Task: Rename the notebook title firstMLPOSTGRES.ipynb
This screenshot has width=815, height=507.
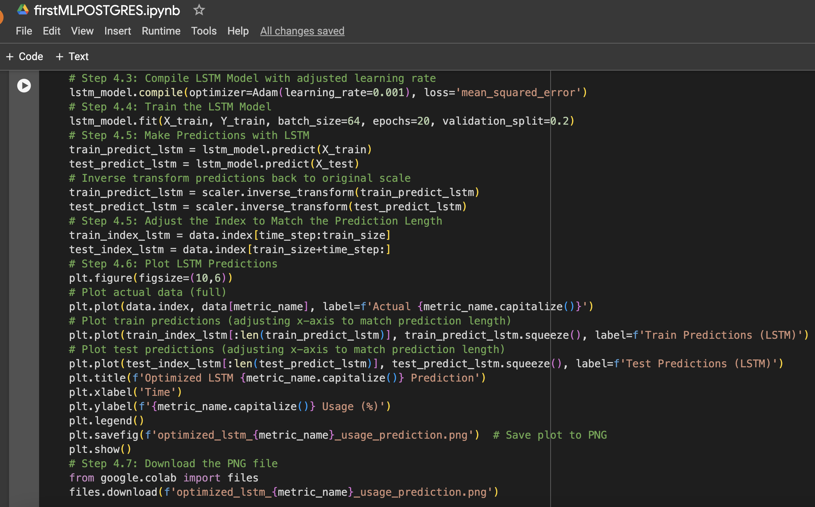Action: pyautogui.click(x=107, y=10)
